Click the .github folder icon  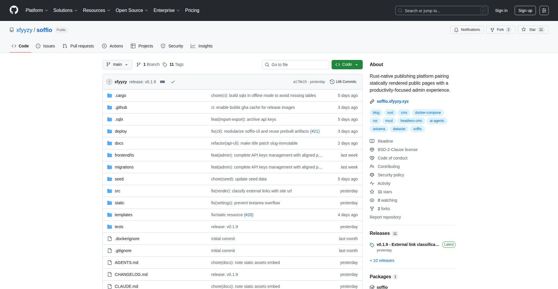point(110,107)
